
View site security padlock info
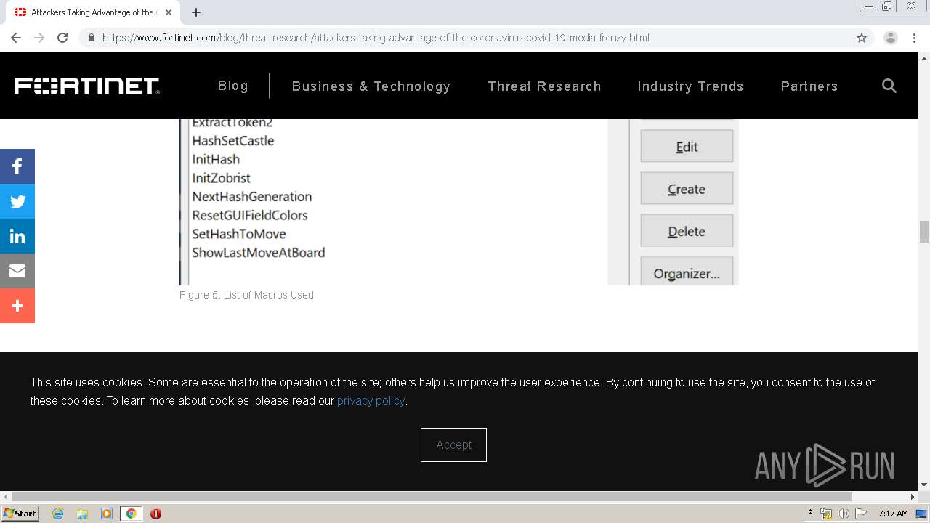pyautogui.click(x=91, y=38)
